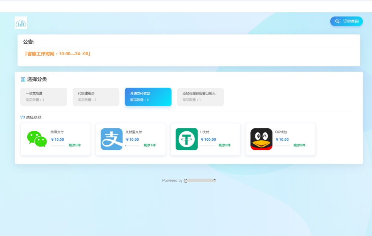Select the 添加在线客服窗口聊天 category
This screenshot has height=236, width=372.
tap(200, 97)
